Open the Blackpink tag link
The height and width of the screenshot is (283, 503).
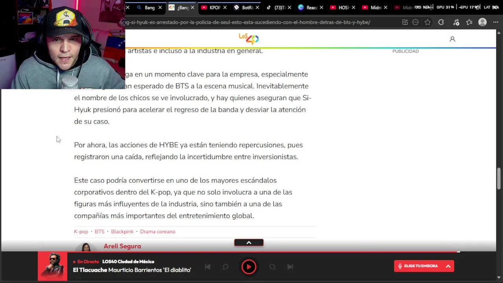pos(122,232)
